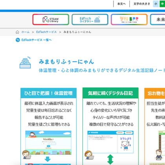Click 心身の変化にいち早く気づき text

[x=111, y=110]
